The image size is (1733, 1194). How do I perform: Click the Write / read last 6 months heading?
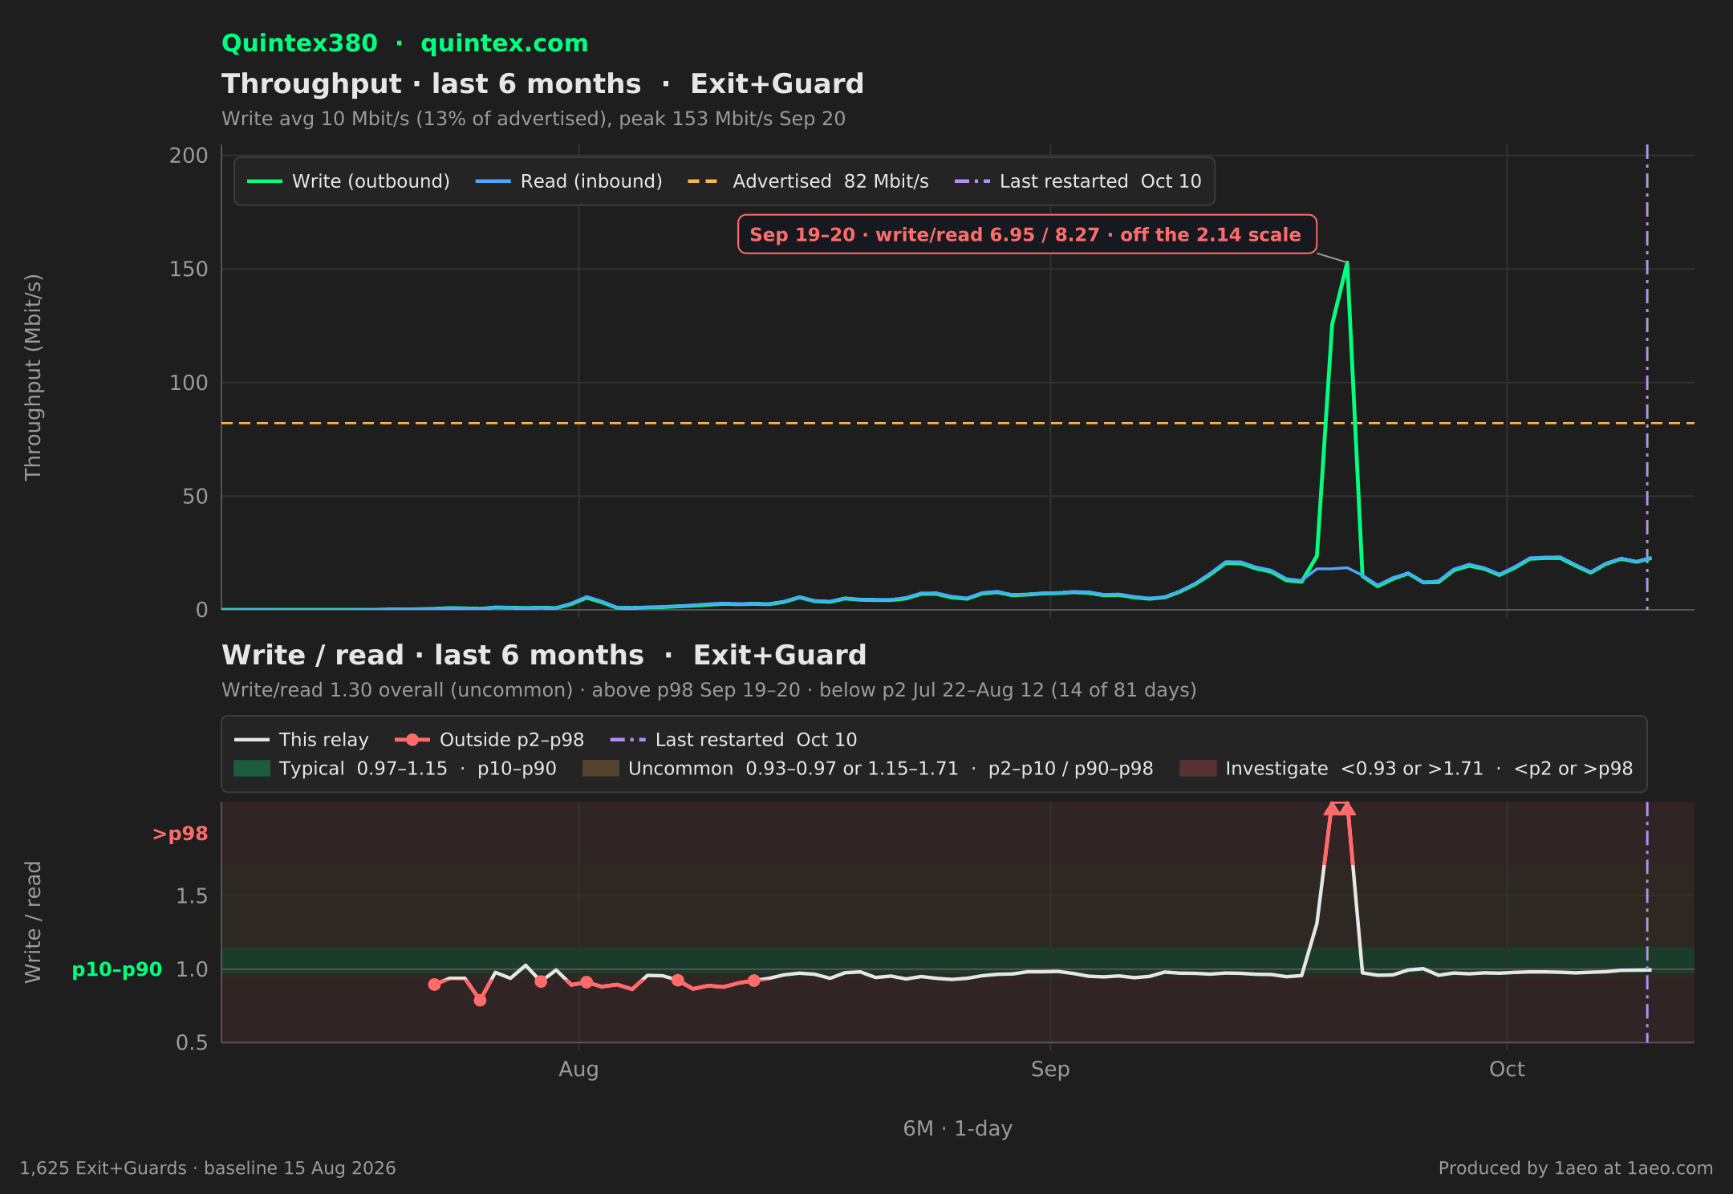click(x=544, y=656)
